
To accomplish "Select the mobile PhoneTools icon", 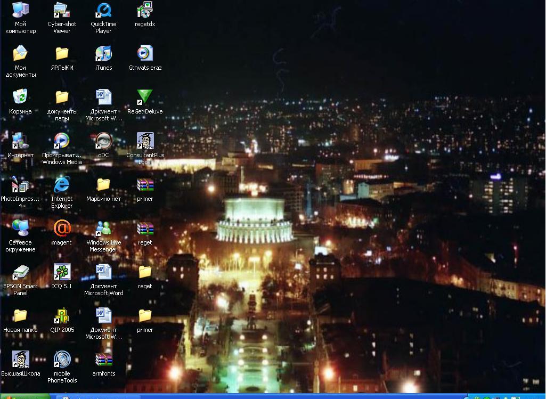I will tap(62, 360).
